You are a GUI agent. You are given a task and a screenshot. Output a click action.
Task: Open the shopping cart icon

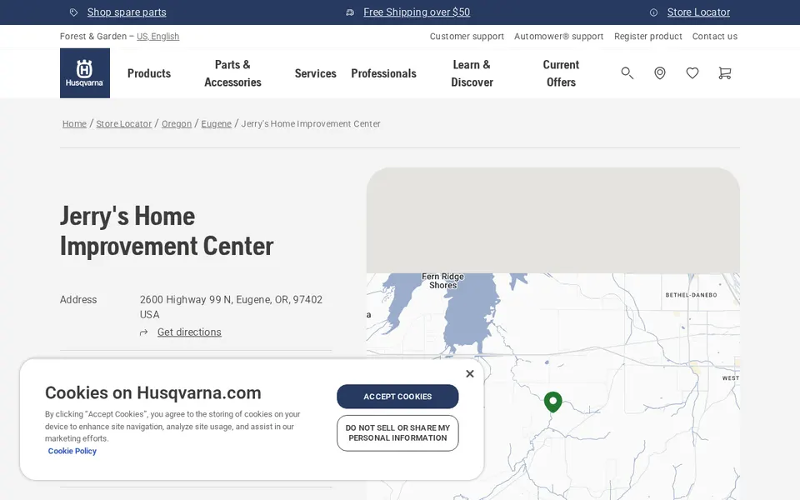click(724, 73)
